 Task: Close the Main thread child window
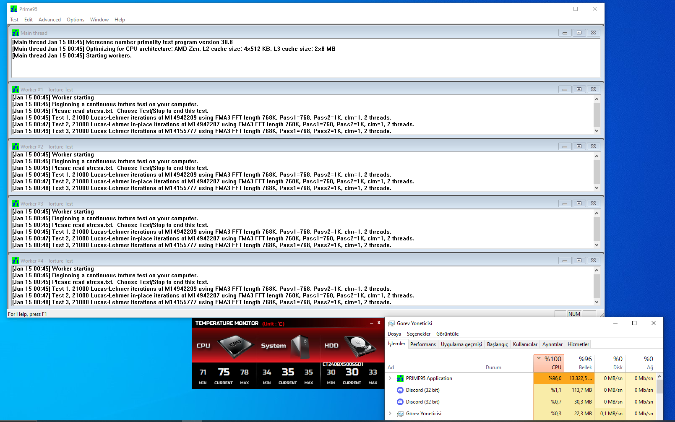tap(593, 33)
